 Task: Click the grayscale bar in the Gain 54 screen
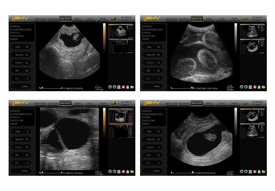pyautogui.click(x=236, y=38)
